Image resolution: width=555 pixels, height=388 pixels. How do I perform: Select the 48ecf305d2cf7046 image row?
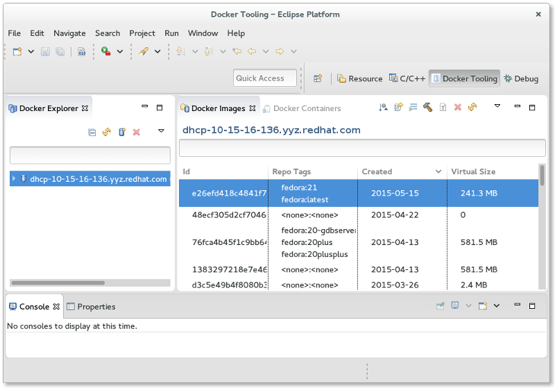click(359, 215)
